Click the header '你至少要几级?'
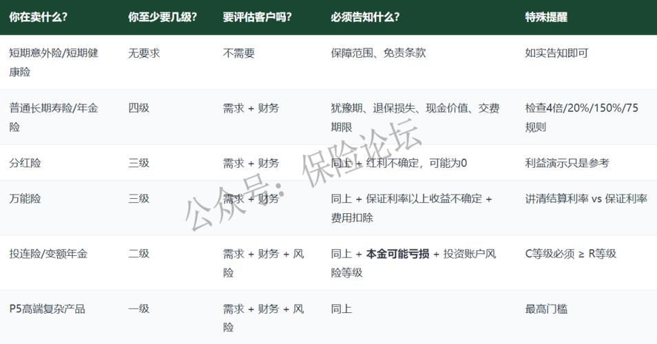Screen dimensions: 657x344 (163, 17)
